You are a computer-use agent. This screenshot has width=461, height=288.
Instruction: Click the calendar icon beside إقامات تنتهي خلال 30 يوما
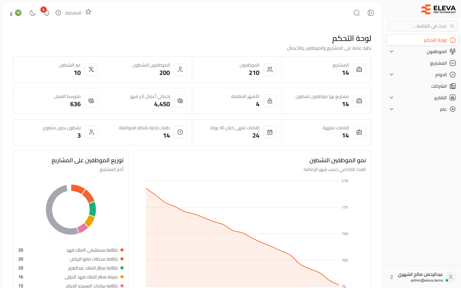pos(270,132)
